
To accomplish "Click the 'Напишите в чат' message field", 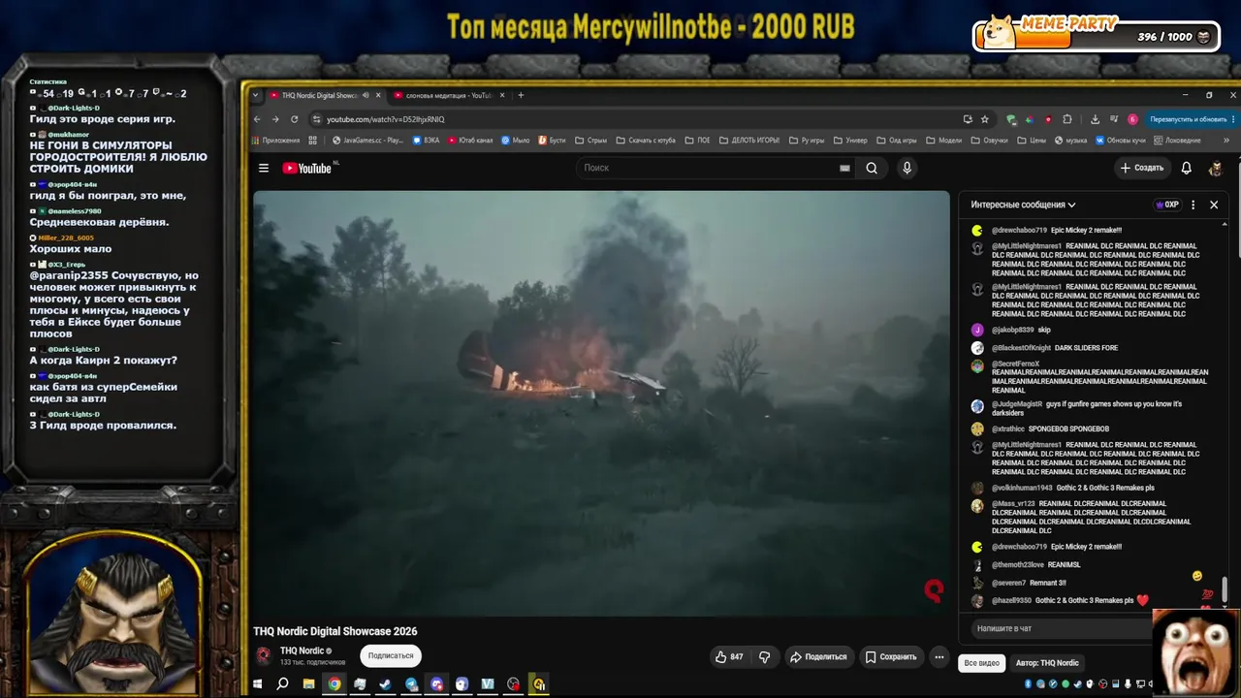I will coord(1062,628).
